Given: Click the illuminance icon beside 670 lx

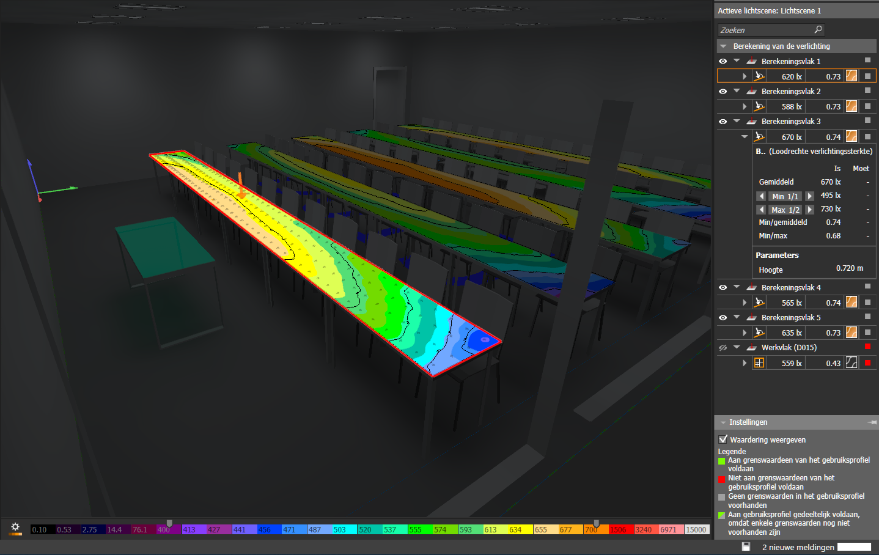Looking at the screenshot, I should 759,137.
